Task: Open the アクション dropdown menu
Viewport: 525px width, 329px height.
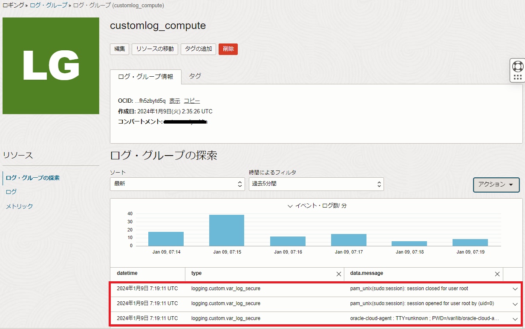Action: (496, 185)
